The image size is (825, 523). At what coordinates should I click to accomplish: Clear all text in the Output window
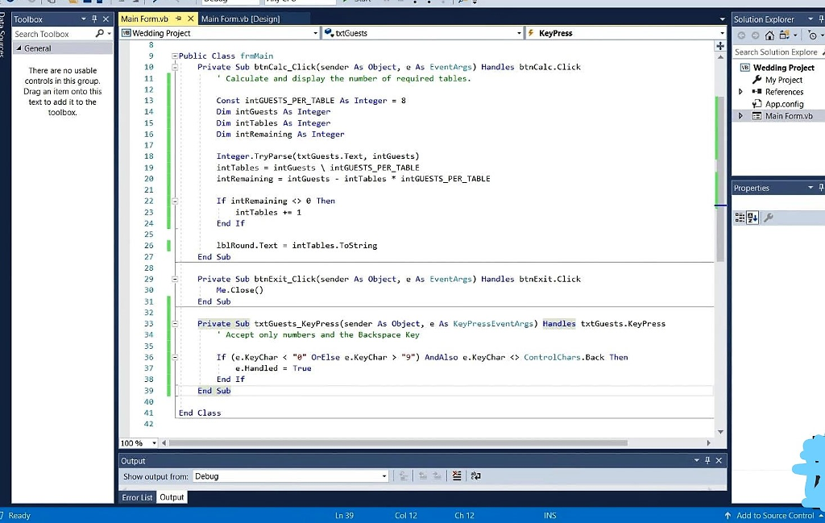pyautogui.click(x=457, y=475)
